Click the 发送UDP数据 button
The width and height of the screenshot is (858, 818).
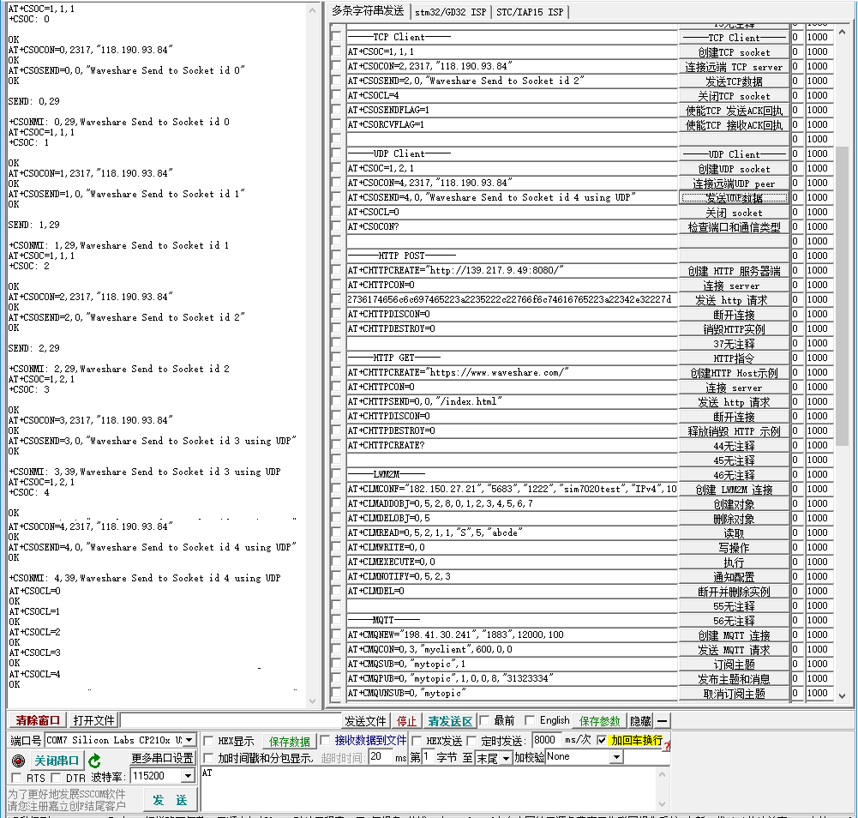(x=734, y=198)
